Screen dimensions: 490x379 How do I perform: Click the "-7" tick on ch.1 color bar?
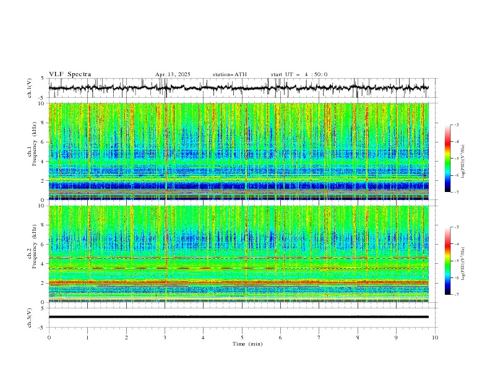pyautogui.click(x=457, y=193)
